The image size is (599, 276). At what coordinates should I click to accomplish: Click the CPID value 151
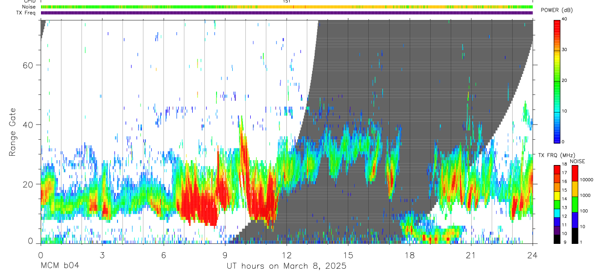[286, 1]
